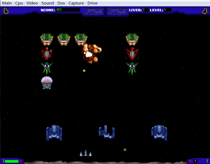Open the Main menu
The height and width of the screenshot is (164, 210).
click(7, 3)
